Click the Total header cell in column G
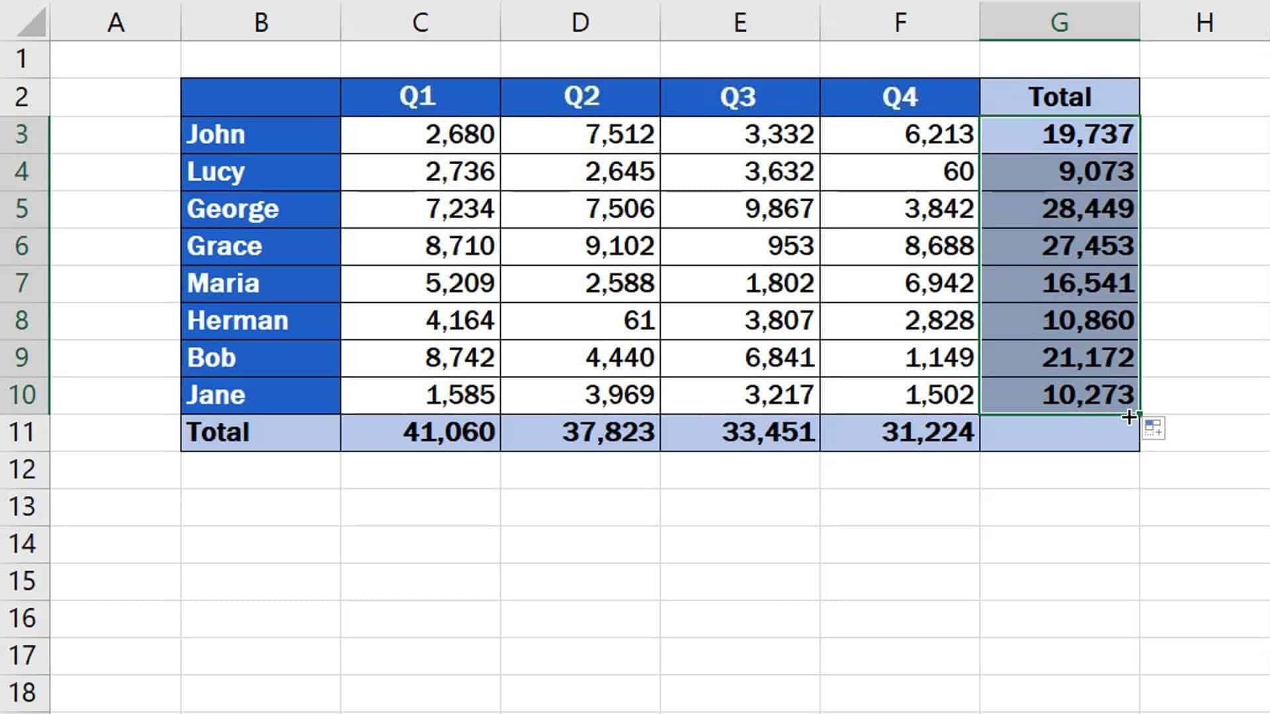Image resolution: width=1270 pixels, height=714 pixels. [x=1060, y=97]
